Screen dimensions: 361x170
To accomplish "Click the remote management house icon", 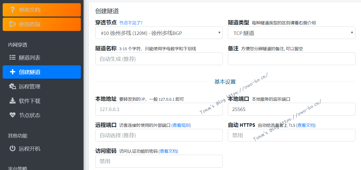I will click(x=12, y=86).
